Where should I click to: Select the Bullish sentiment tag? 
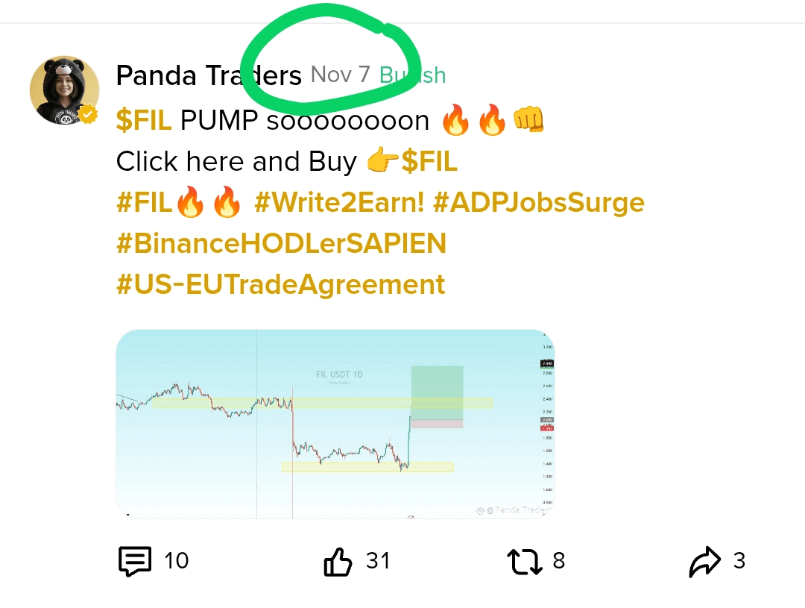click(413, 75)
